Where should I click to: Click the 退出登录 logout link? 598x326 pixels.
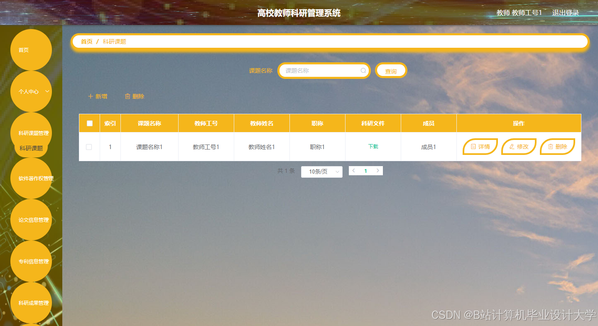[565, 13]
